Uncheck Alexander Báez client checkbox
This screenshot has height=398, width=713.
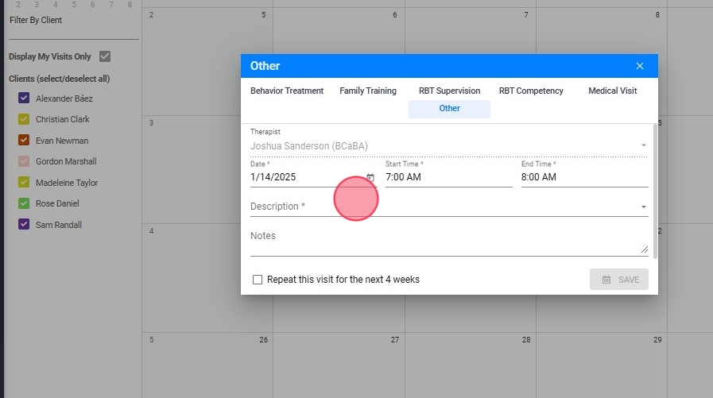tap(24, 99)
